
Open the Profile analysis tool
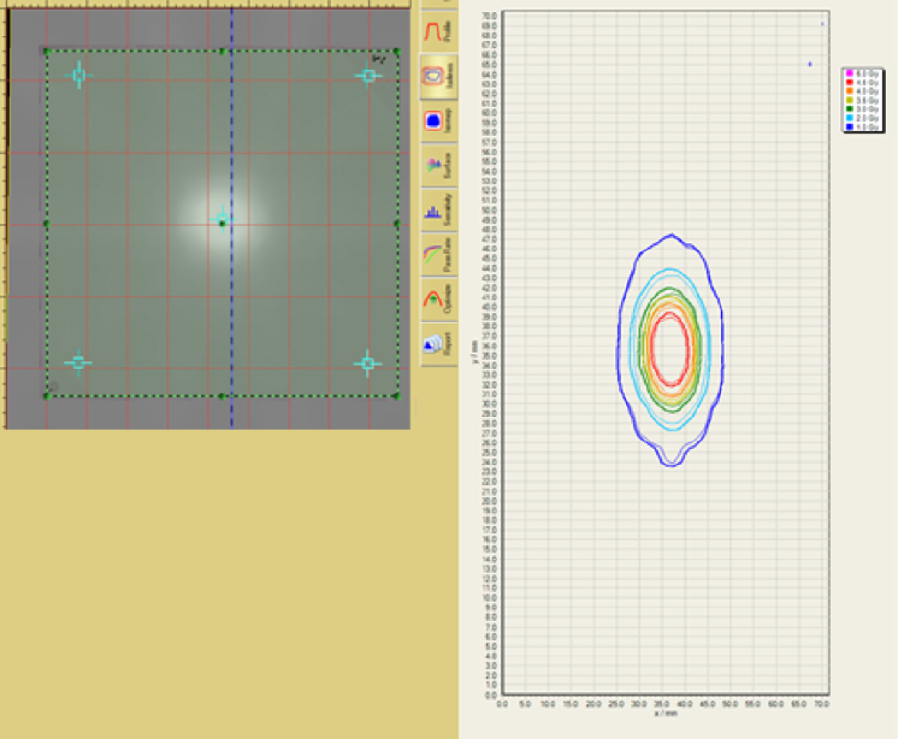click(438, 32)
